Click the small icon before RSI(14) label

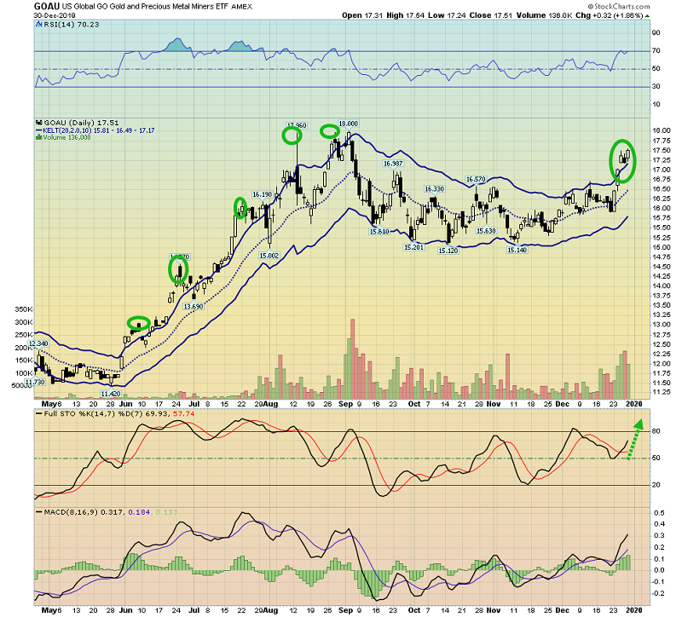(39, 25)
